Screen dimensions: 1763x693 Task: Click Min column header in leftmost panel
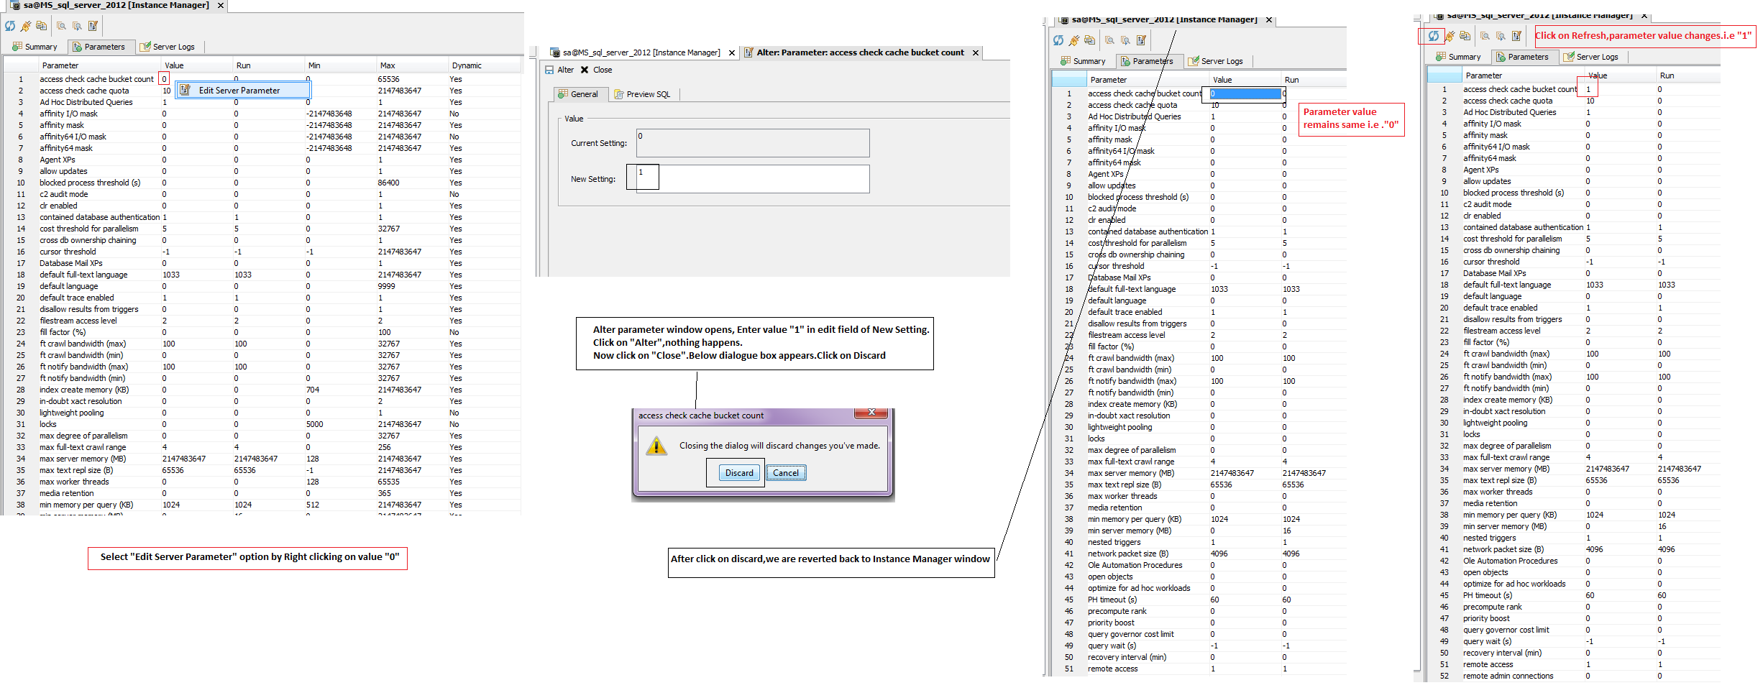tap(341, 65)
